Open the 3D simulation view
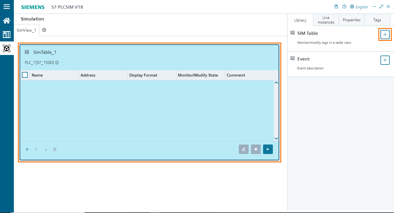The image size is (394, 213). click(x=7, y=48)
